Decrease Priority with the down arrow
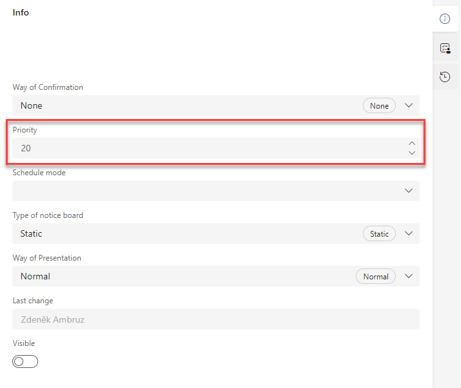461x388 pixels. pyautogui.click(x=412, y=153)
